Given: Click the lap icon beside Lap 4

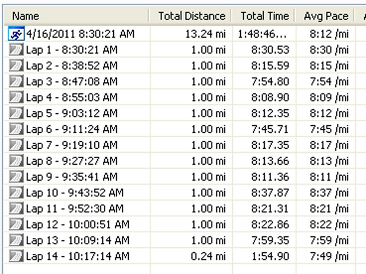Looking at the screenshot, I should point(16,97).
